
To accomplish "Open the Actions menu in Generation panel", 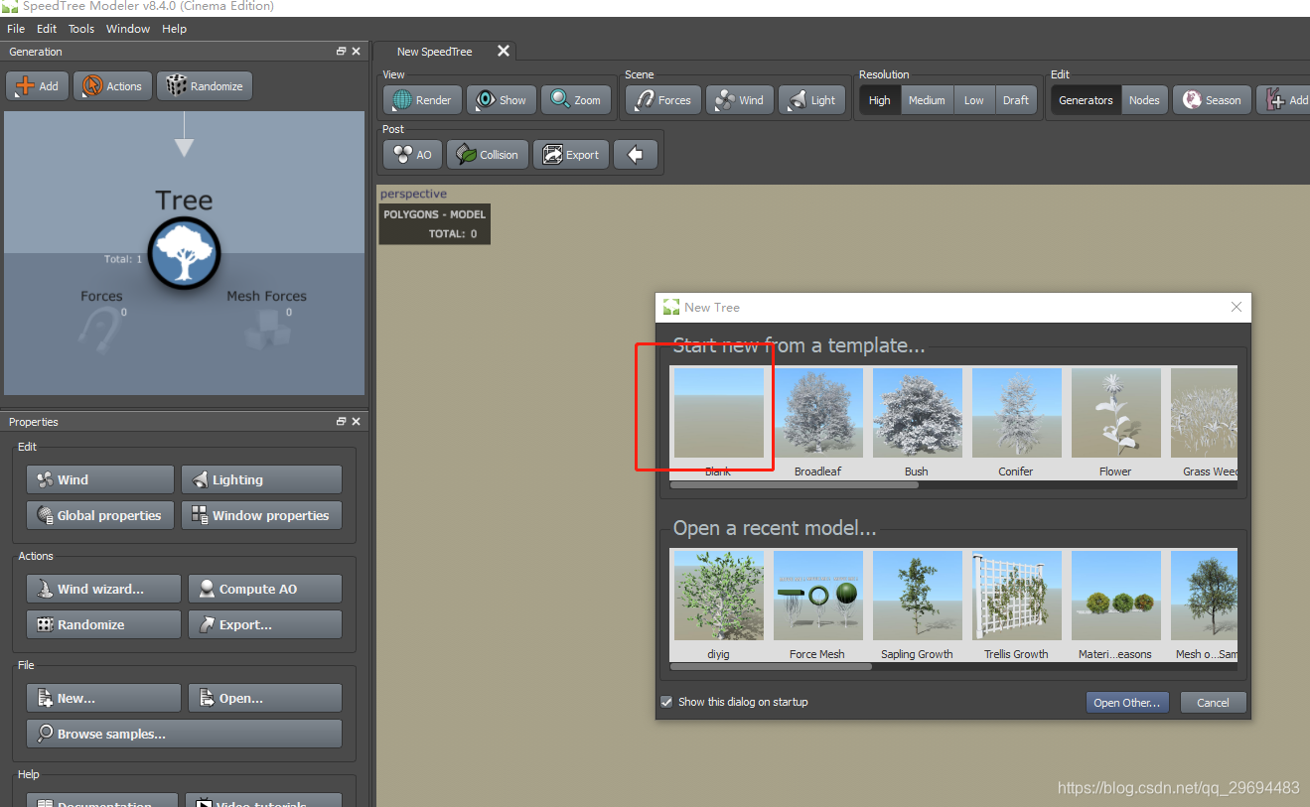I will click(112, 86).
